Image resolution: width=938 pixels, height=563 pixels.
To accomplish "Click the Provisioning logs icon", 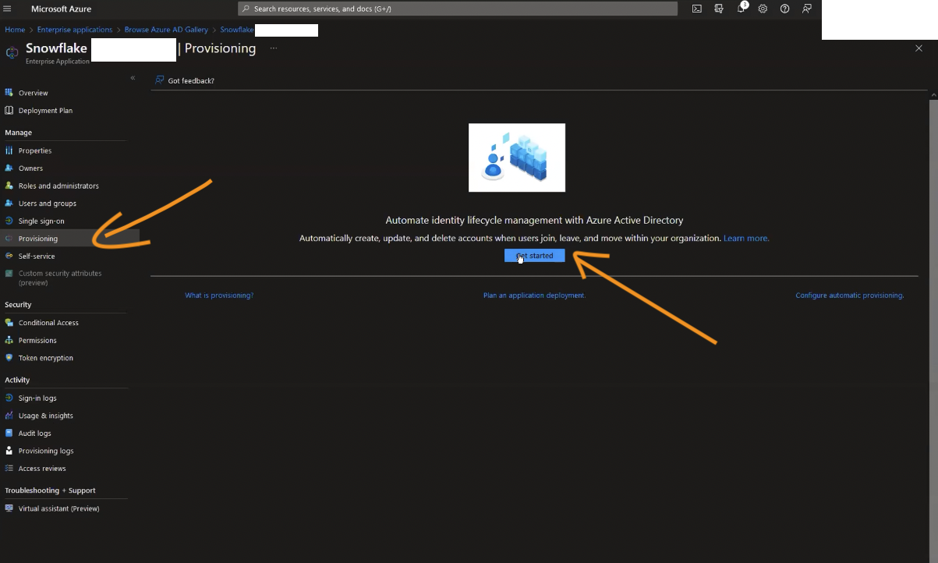I will [9, 451].
